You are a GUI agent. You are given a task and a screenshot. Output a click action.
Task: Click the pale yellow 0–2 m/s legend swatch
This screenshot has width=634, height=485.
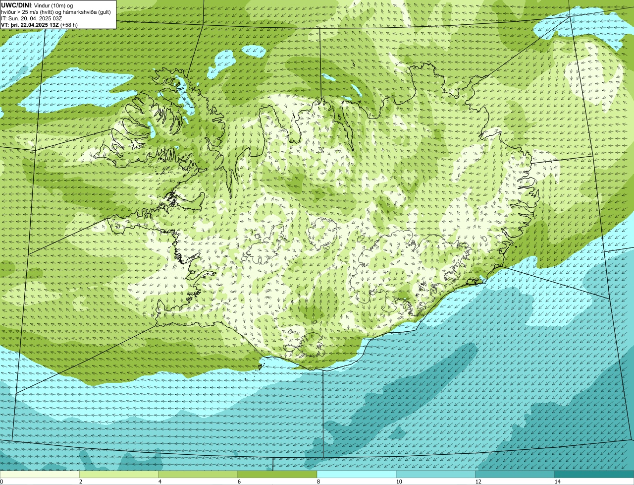[x=40, y=474]
